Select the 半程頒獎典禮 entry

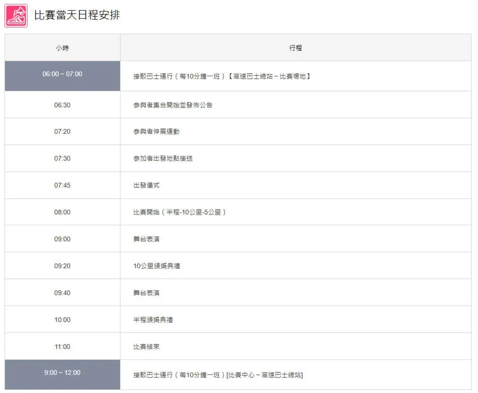pyautogui.click(x=153, y=320)
